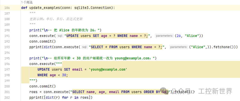Click line number 196 in gutter
The image size is (240, 101).
pos(7,64)
